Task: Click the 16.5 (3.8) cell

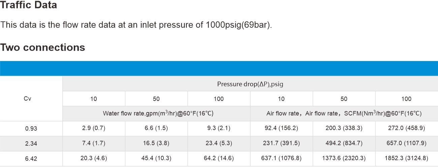Action: coord(156,143)
